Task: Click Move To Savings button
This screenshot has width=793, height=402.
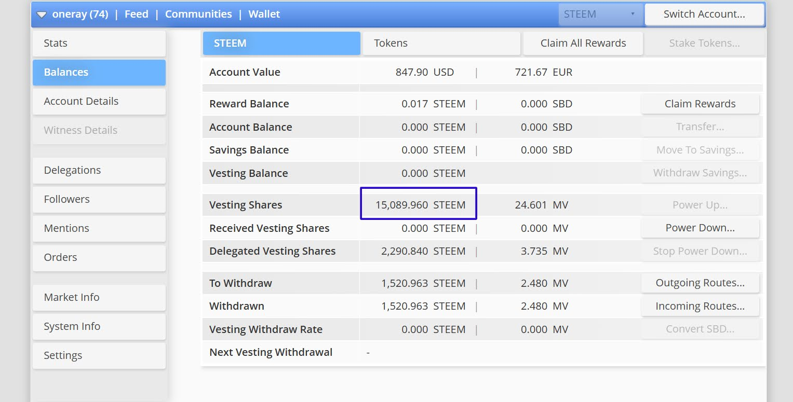Action: 700,150
